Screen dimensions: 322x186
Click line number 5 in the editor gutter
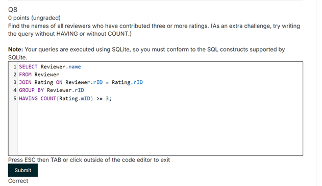point(15,99)
